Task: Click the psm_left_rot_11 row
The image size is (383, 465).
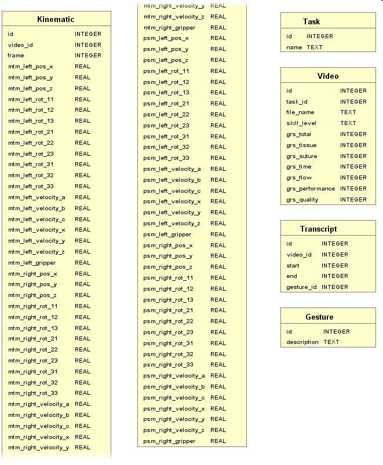Action: (192, 71)
